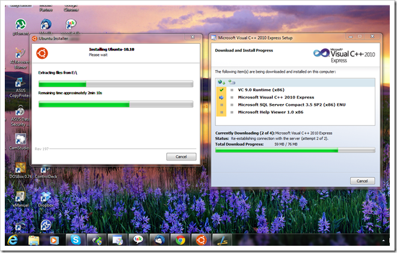Open the Mozilla Thunderbird desktop shortcut
The width and height of the screenshot is (397, 253).
tap(46, 25)
